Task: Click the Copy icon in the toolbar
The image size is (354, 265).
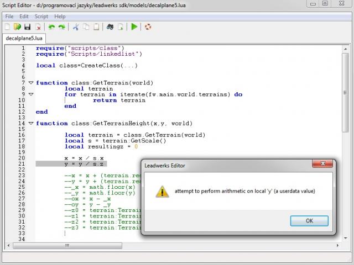Action: [86, 26]
